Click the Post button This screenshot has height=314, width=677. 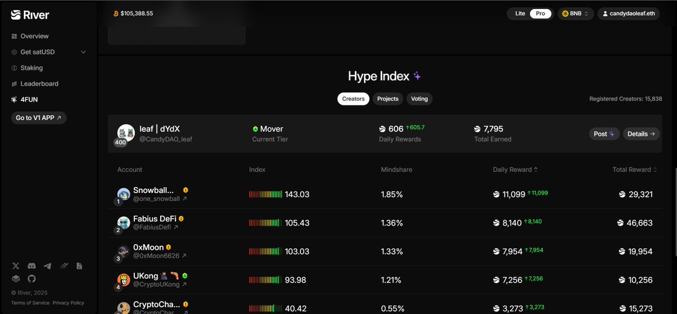[x=604, y=134]
